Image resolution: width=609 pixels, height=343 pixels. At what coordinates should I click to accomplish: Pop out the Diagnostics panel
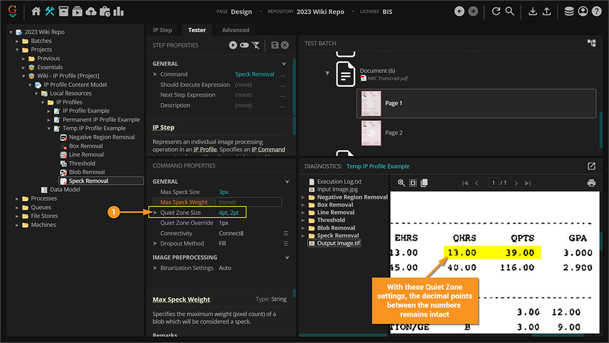(591, 166)
